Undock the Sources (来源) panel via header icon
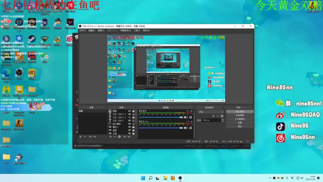323x182 pixels. coord(136,108)
